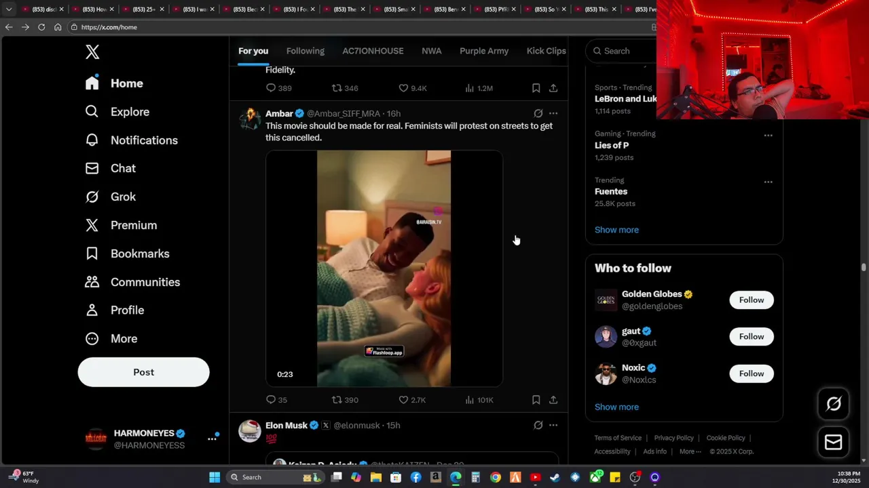This screenshot has height=488, width=869.
Task: Bookmark Ambar's post
Action: coord(536,400)
